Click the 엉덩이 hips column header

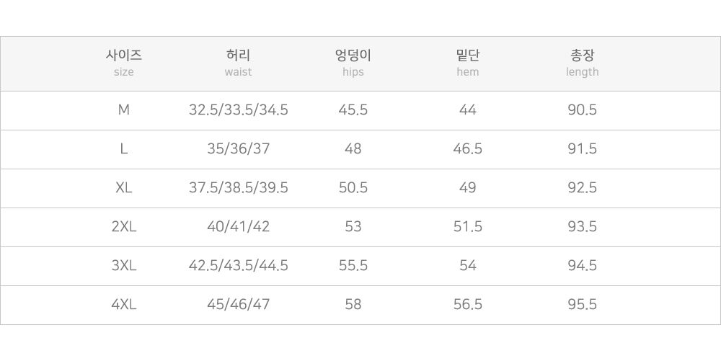coord(353,63)
